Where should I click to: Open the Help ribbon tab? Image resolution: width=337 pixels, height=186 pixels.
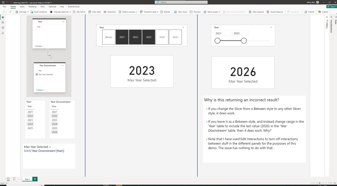(x=62, y=6)
